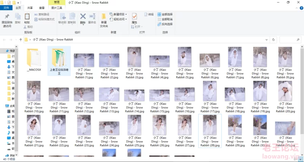The image size is (304, 162).
Task: Select thumbnail Snow Rabbit (1).jpg
Action: click(84, 60)
